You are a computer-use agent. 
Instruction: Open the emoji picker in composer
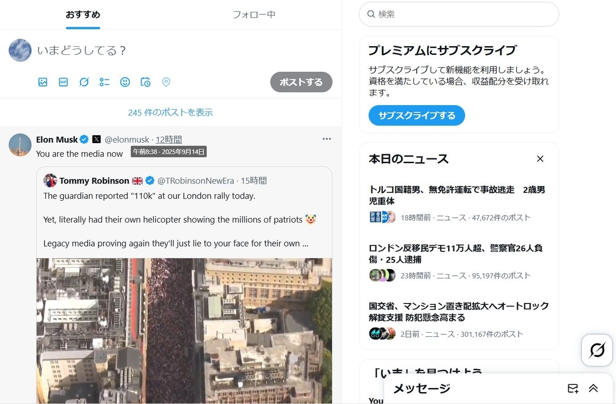(125, 82)
